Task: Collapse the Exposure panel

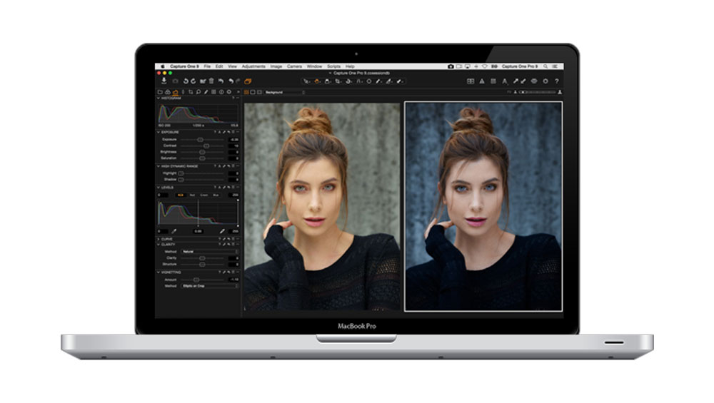Action: click(159, 132)
